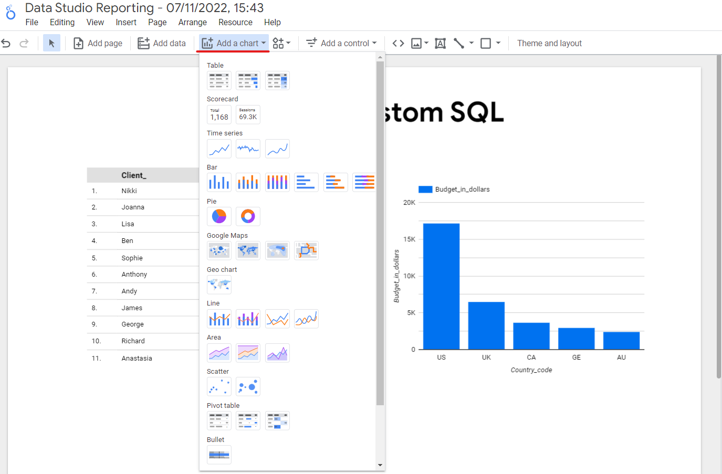This screenshot has width=722, height=474.
Task: Insert a Stacked horizontal bar chart
Action: pyautogui.click(x=336, y=182)
